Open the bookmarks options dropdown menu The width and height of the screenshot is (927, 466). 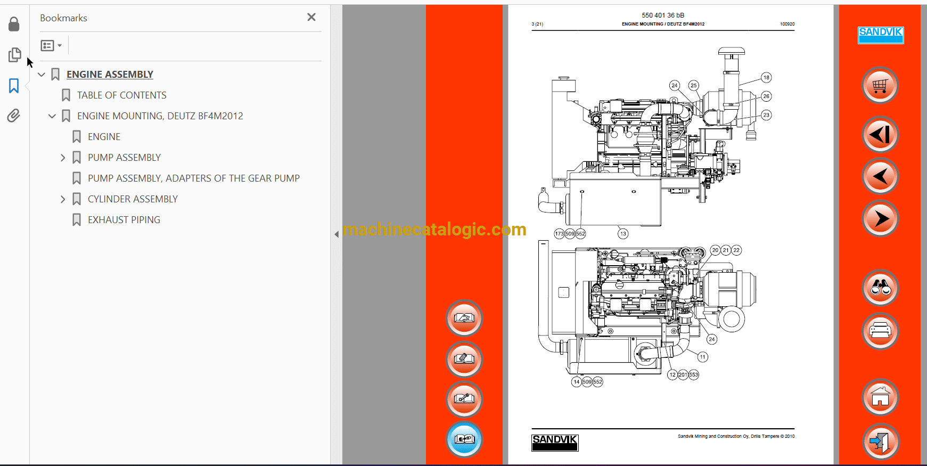point(51,46)
